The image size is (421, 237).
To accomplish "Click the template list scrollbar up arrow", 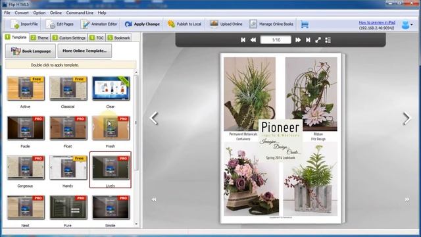I will pos(136,72).
